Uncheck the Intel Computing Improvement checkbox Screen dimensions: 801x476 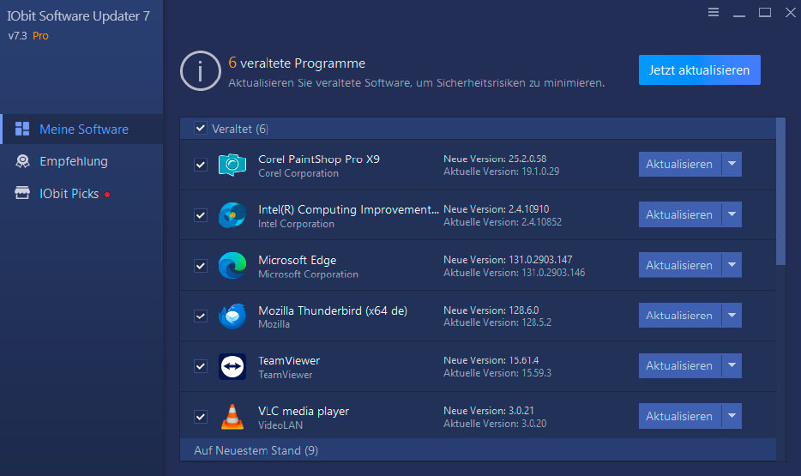click(x=201, y=215)
